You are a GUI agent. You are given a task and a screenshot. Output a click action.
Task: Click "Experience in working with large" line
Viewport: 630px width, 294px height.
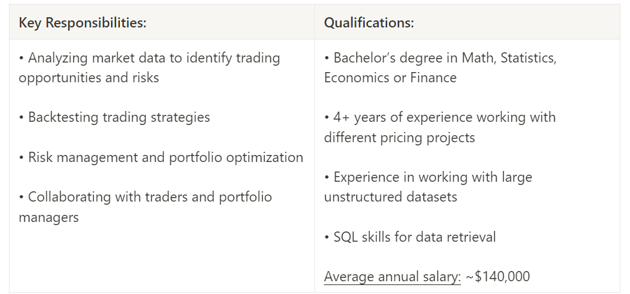click(x=428, y=177)
